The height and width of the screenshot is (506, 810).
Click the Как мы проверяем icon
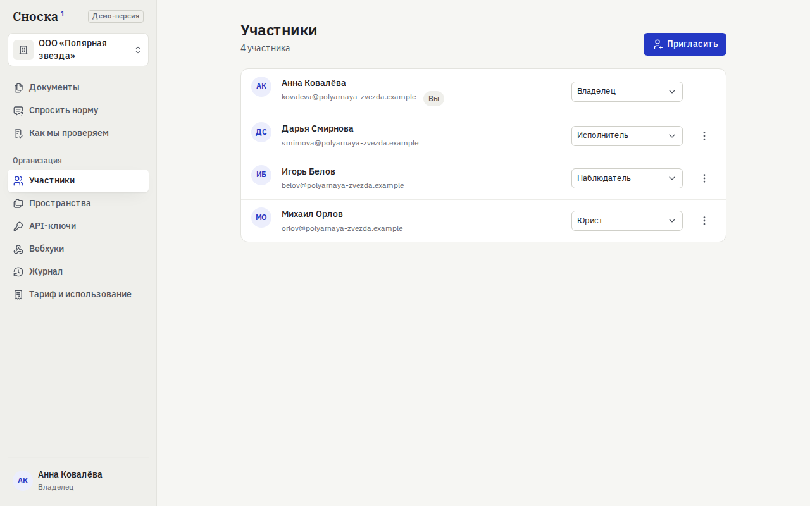18,133
